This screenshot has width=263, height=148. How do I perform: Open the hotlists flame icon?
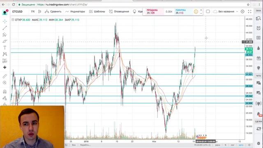click(258, 49)
